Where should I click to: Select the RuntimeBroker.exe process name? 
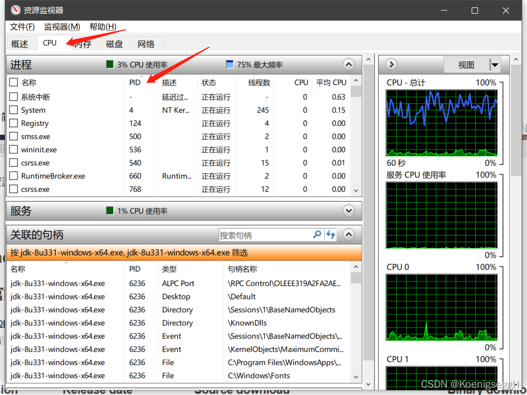click(x=53, y=176)
